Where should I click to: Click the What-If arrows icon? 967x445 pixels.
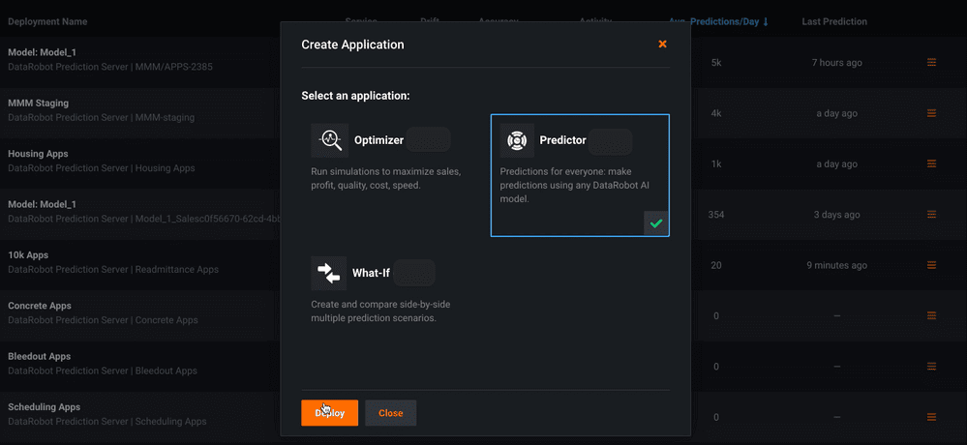(329, 273)
